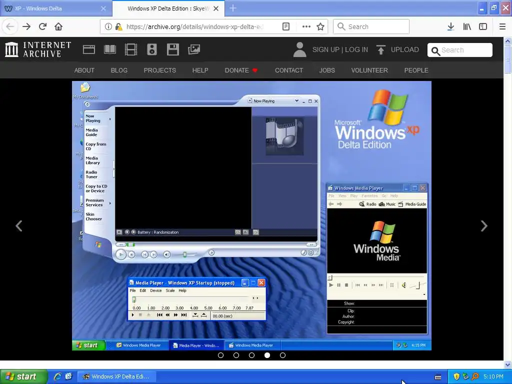
Task: Click the security shield tray icon
Action: pyautogui.click(x=456, y=376)
